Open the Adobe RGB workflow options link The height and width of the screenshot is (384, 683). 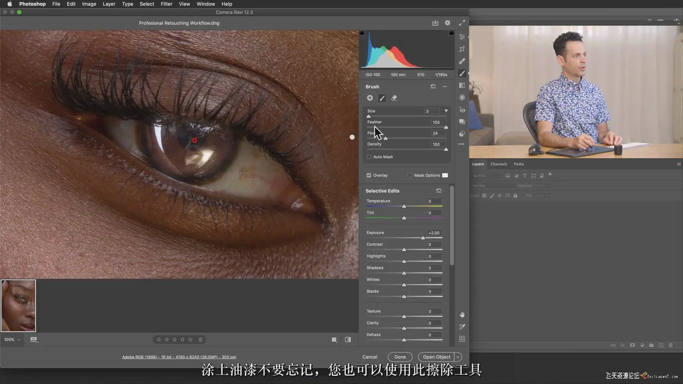179,357
